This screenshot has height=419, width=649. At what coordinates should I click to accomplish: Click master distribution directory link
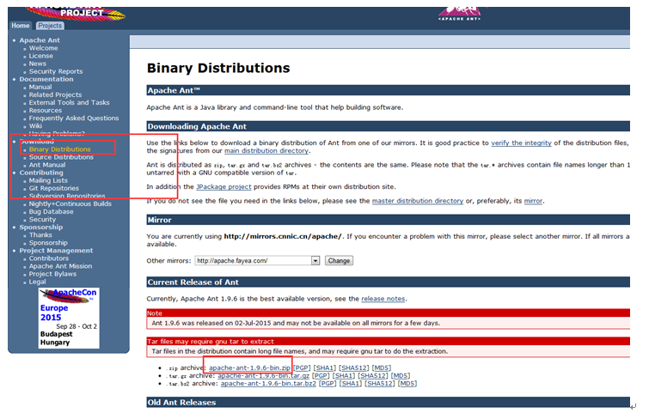pos(418,201)
